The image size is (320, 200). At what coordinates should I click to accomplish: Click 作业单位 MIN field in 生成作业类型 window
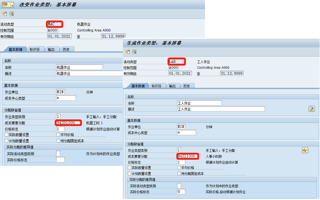[x=181, y=127]
